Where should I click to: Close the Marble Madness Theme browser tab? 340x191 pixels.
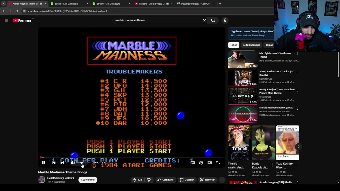pos(45,4)
